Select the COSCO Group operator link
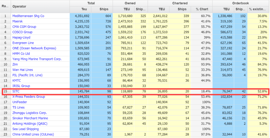This screenshot has height=138, width=270. 22,32
